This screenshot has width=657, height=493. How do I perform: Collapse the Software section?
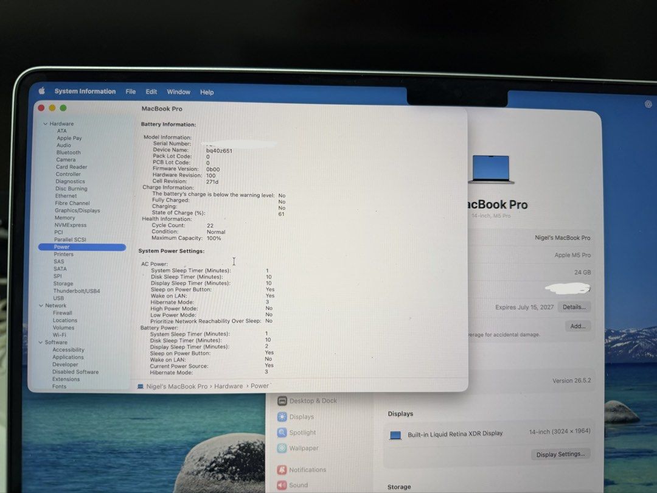click(x=41, y=343)
